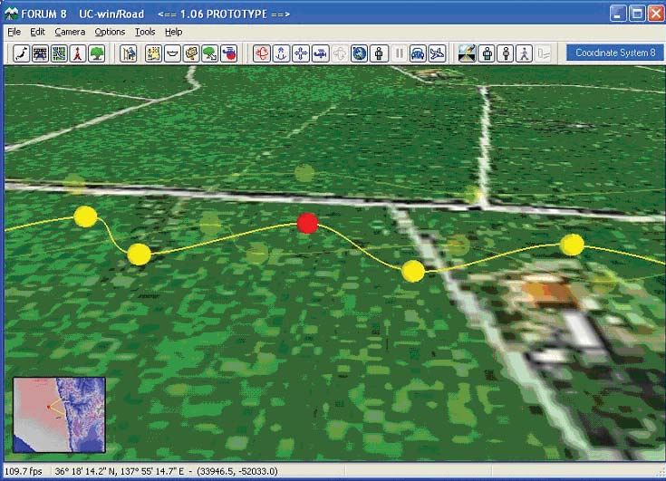Open the green road map icon
The height and width of the screenshot is (481, 666).
point(59,54)
